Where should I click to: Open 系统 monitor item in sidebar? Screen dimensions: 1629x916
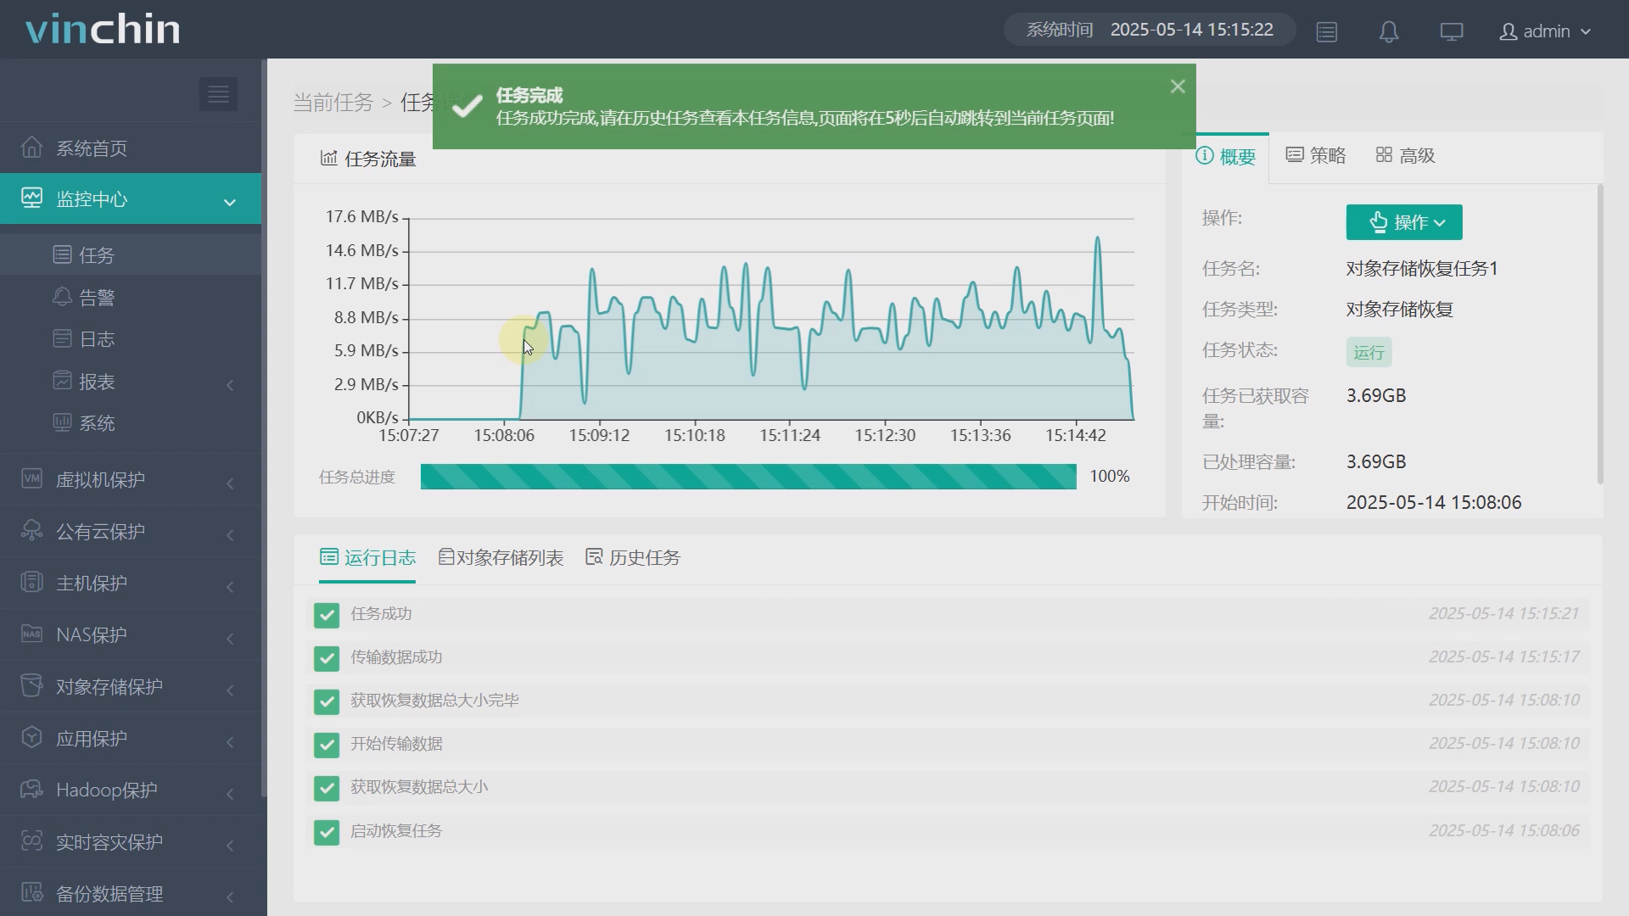coord(96,423)
